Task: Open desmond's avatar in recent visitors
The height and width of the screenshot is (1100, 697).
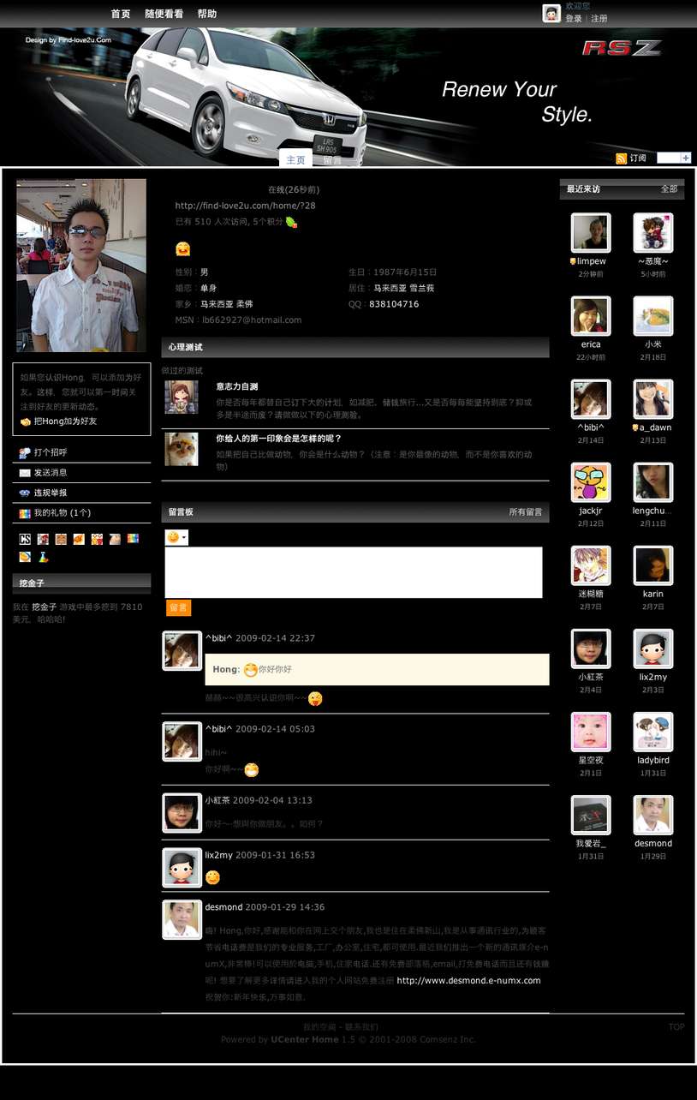Action: [653, 815]
